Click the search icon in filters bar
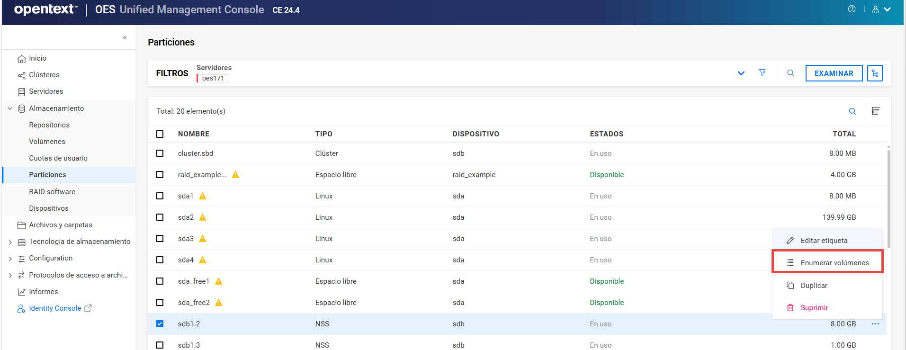This screenshot has height=350, width=906. [790, 73]
